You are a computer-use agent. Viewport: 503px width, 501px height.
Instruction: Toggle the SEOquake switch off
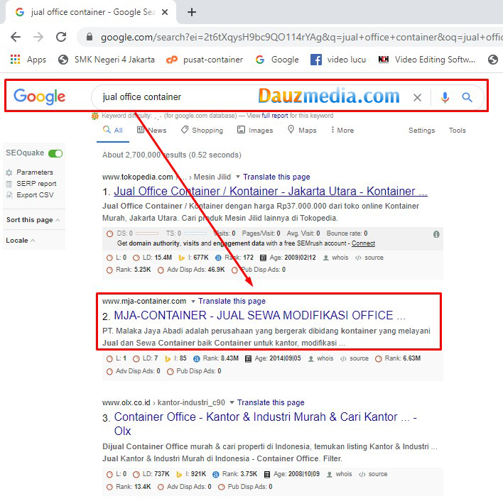coord(55,153)
